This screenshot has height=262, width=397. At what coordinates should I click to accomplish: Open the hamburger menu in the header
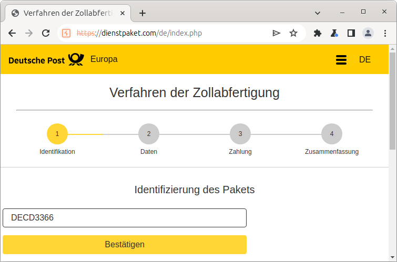(341, 60)
